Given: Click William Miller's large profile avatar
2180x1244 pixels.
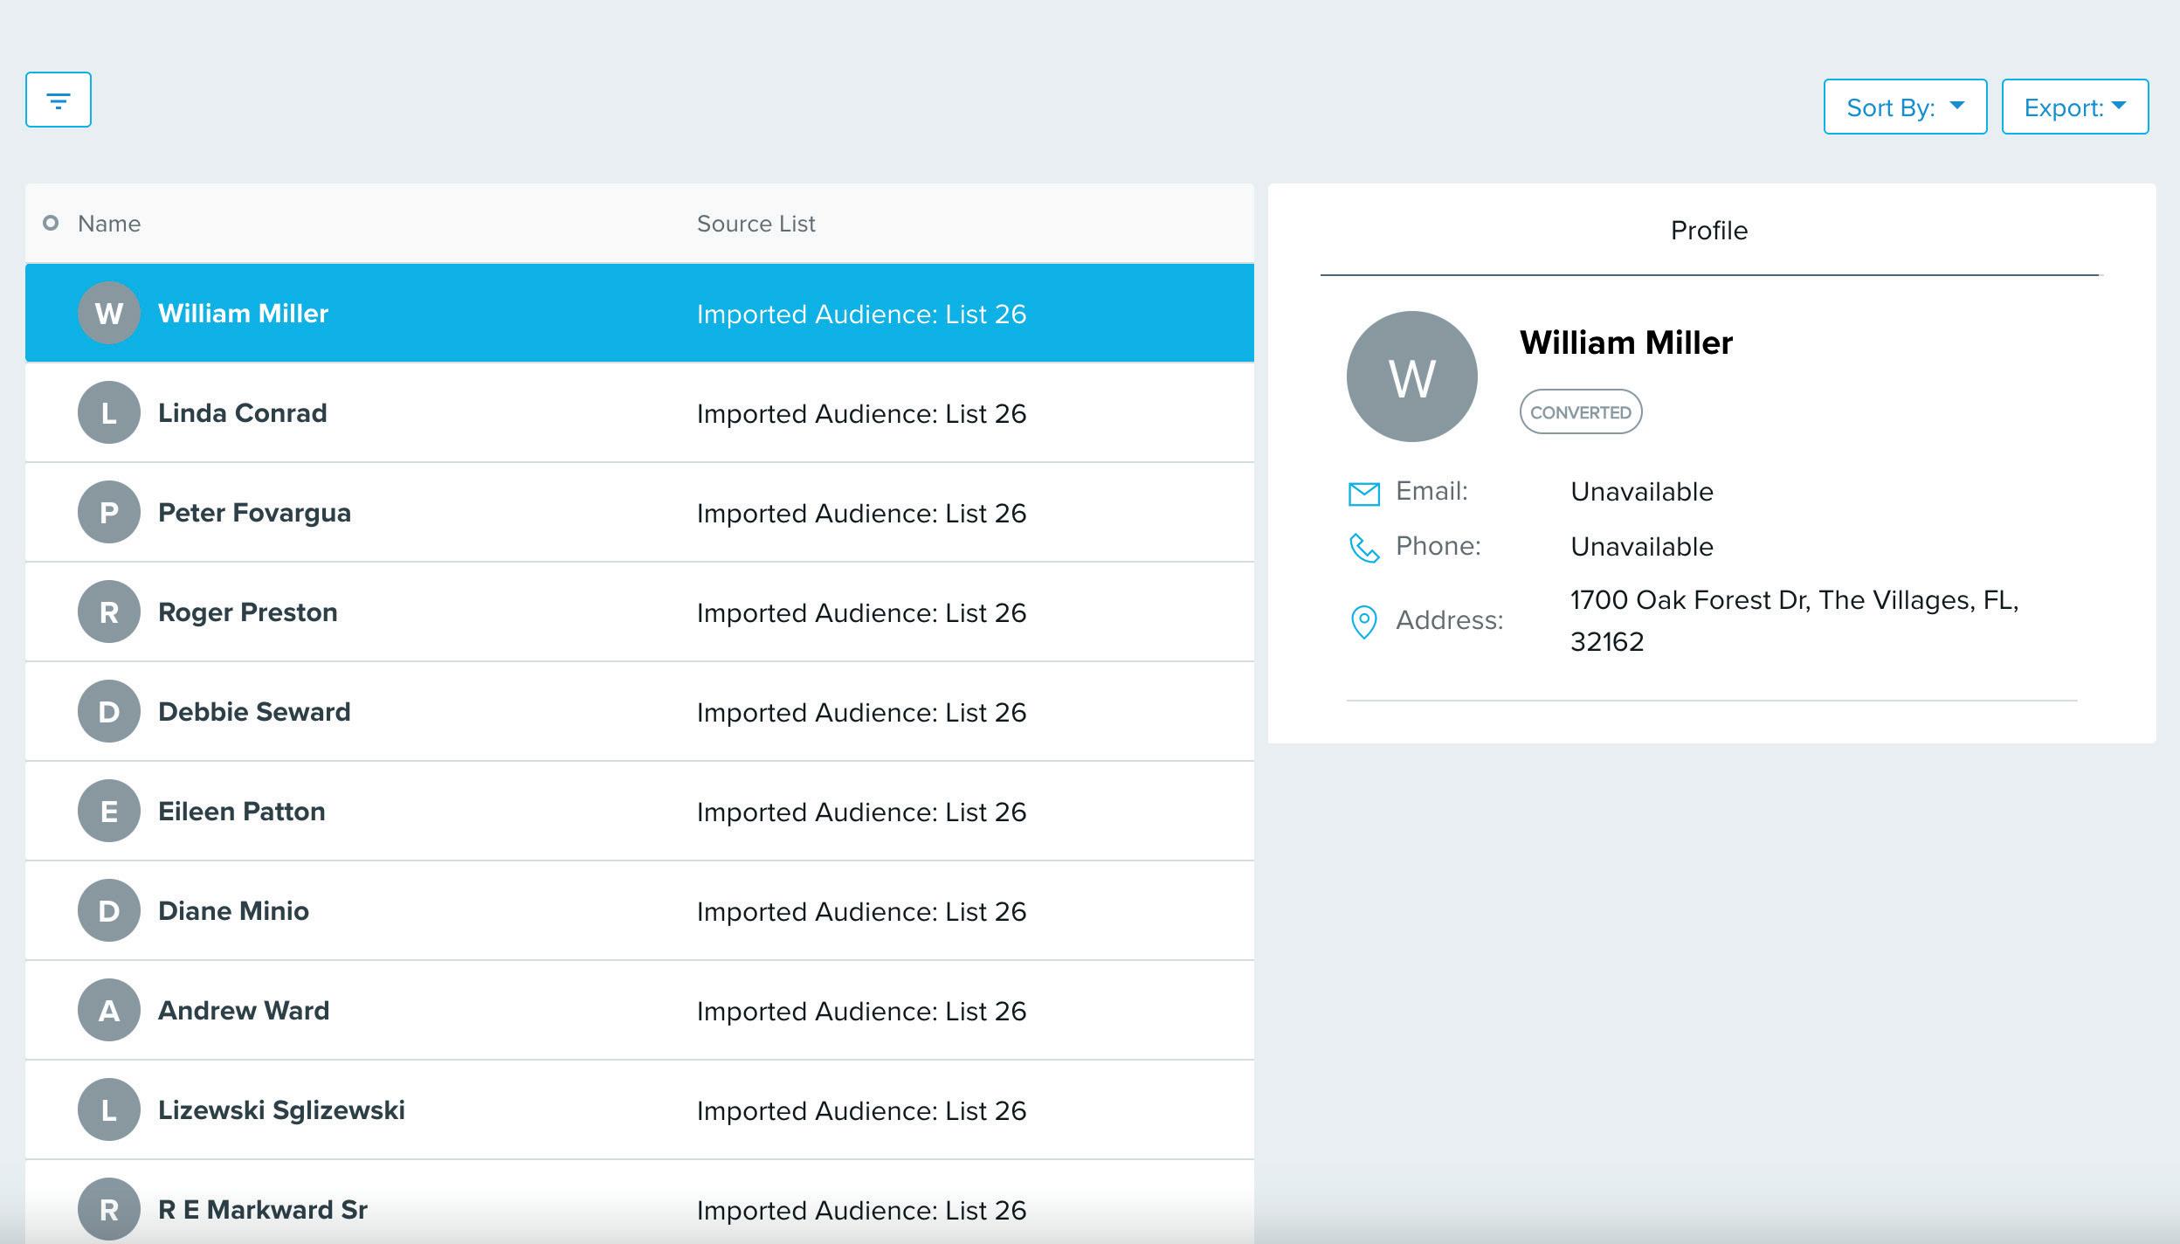Looking at the screenshot, I should (x=1411, y=377).
